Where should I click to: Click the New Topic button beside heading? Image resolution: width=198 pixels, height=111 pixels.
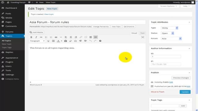pyautogui.click(x=52, y=9)
